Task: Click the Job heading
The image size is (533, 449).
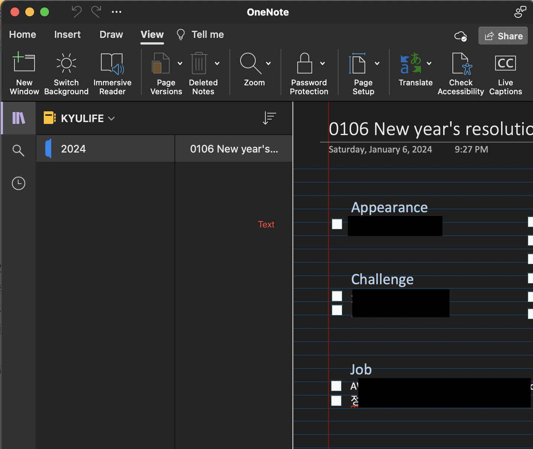Action: click(x=361, y=370)
